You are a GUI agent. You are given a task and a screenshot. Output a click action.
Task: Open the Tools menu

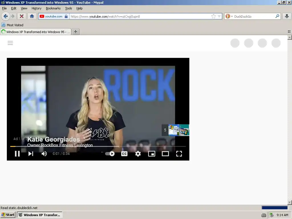(68, 8)
